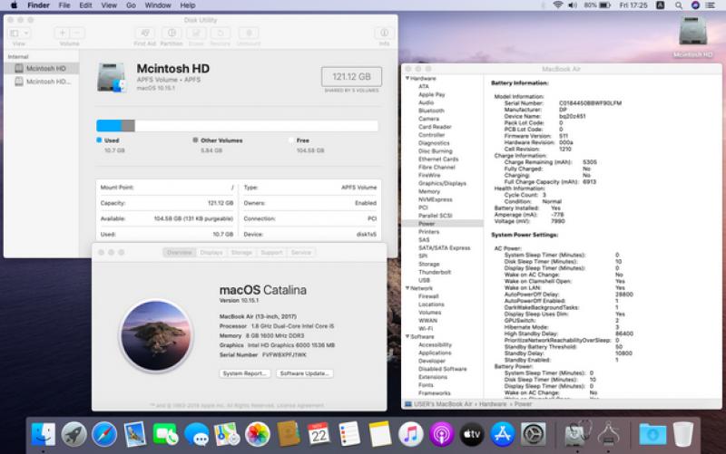Select Firewall under Network list
This screenshot has width=726, height=454.
pos(428,296)
